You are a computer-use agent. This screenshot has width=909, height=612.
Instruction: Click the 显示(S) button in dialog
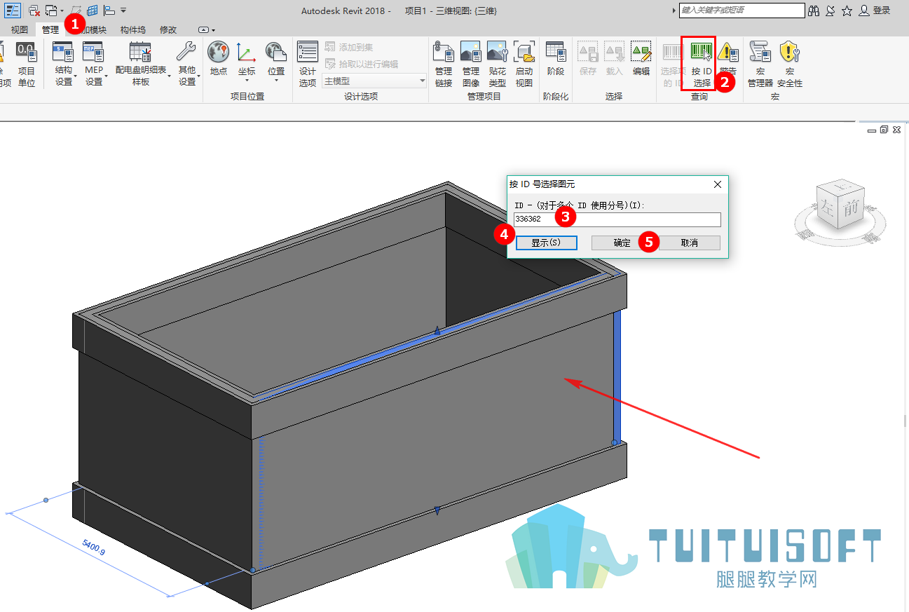click(546, 243)
